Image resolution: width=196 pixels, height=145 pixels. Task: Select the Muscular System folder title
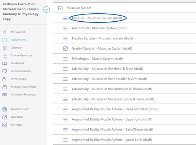pyautogui.click(x=79, y=8)
